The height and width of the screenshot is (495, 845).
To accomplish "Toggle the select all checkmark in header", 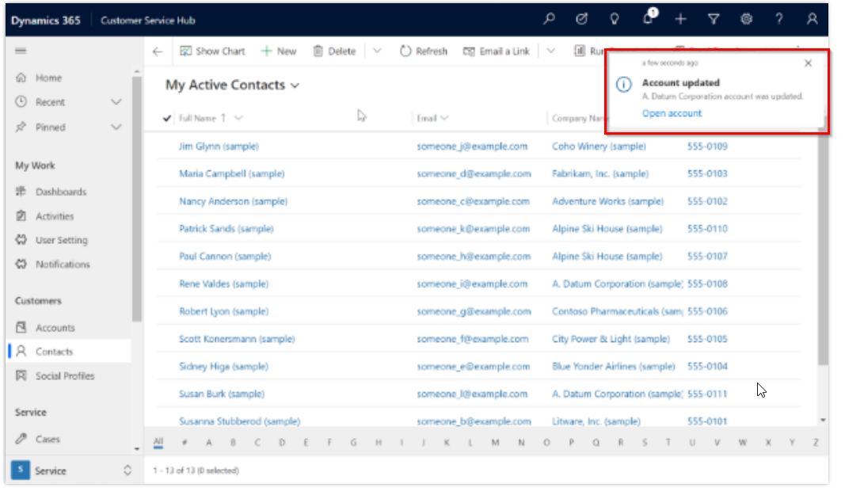I will [166, 119].
